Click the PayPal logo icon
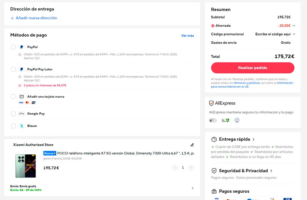 (x=21, y=47)
